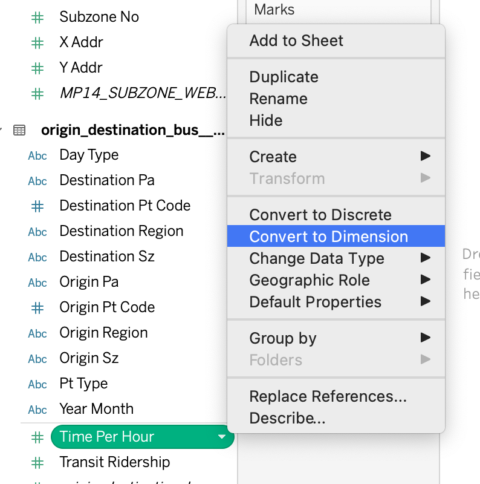
Task: Click the number icon beside Destination Pt Code
Action: (37, 206)
